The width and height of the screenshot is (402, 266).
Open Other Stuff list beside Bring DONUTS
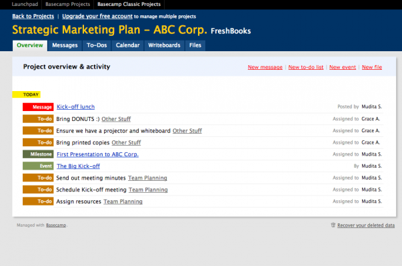point(116,119)
